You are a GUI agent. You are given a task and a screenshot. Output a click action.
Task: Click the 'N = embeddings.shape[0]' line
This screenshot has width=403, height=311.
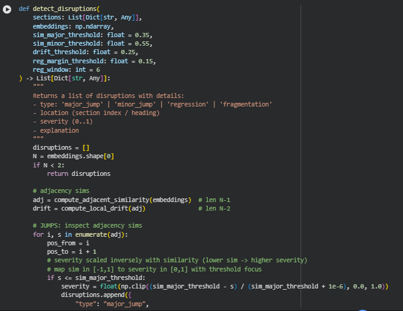(73, 156)
